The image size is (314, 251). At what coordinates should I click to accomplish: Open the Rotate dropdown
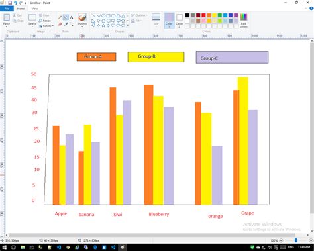pos(46,26)
